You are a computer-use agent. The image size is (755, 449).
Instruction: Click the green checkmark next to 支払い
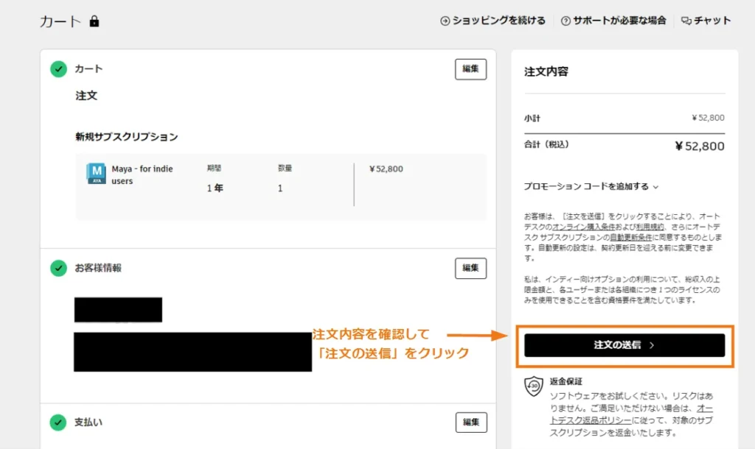[x=58, y=423]
